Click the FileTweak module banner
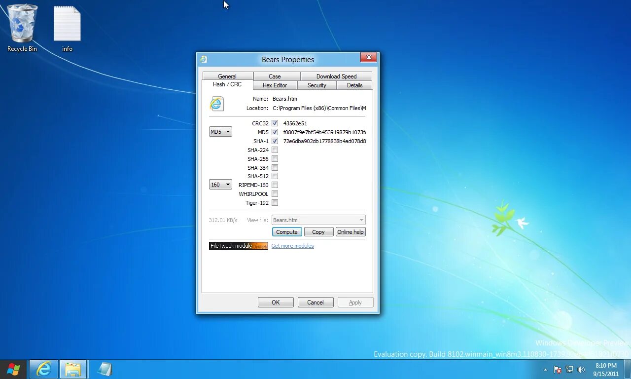 click(x=239, y=246)
